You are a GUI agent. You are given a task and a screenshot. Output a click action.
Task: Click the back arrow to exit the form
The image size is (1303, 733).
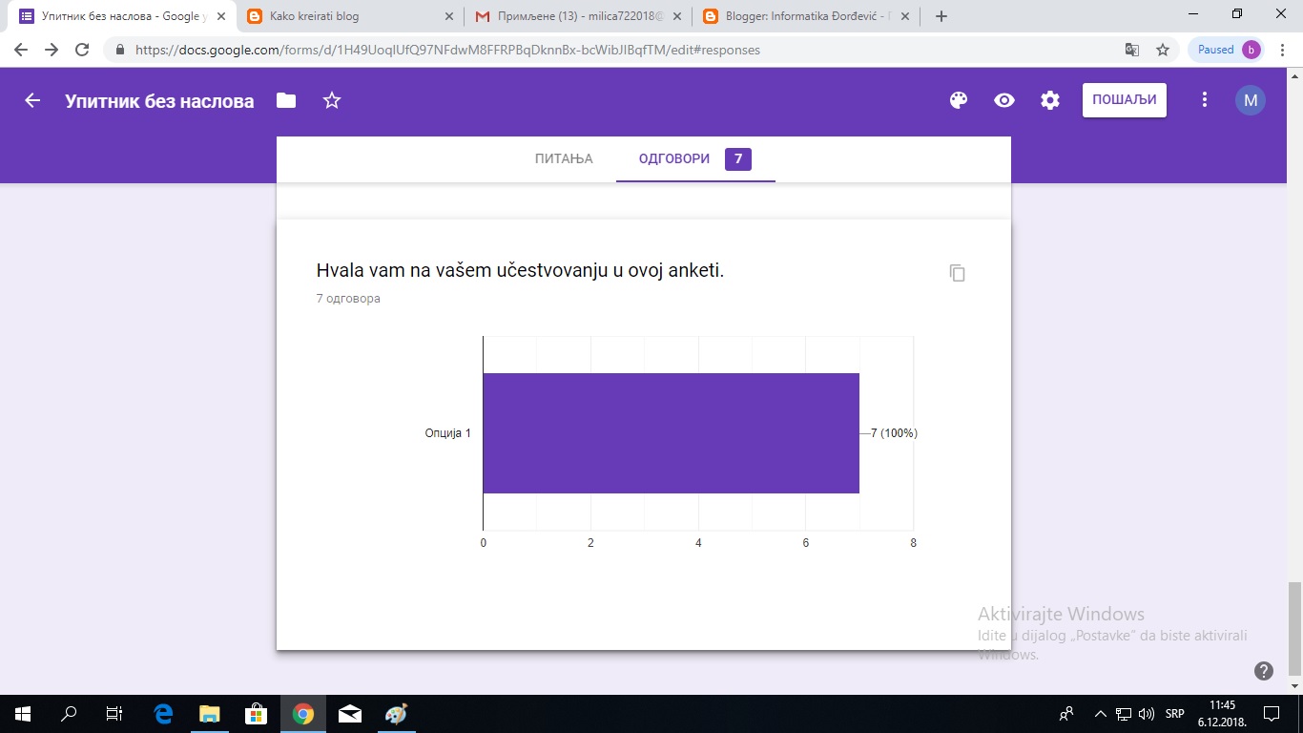[31, 99]
